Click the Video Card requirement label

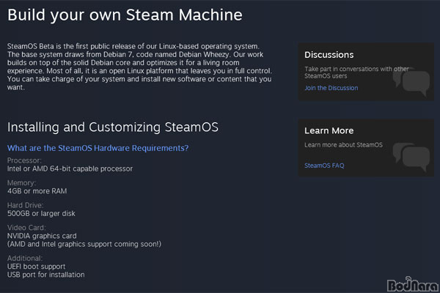pos(26,227)
